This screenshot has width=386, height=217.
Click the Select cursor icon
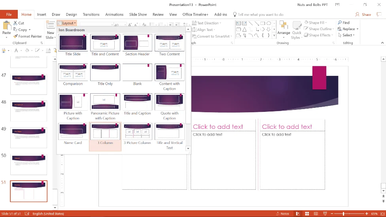point(340,35)
